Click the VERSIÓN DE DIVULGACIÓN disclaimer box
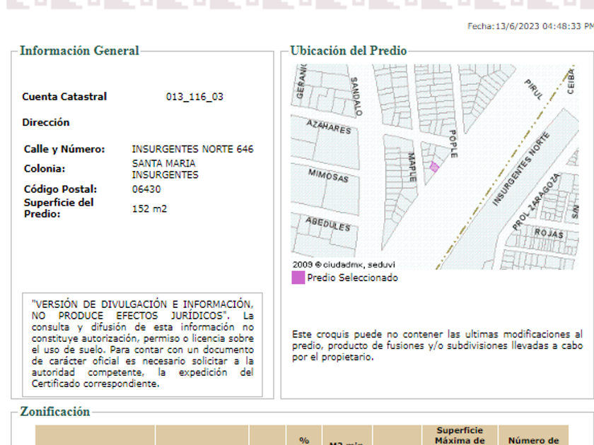This screenshot has height=445, width=594. point(142,345)
